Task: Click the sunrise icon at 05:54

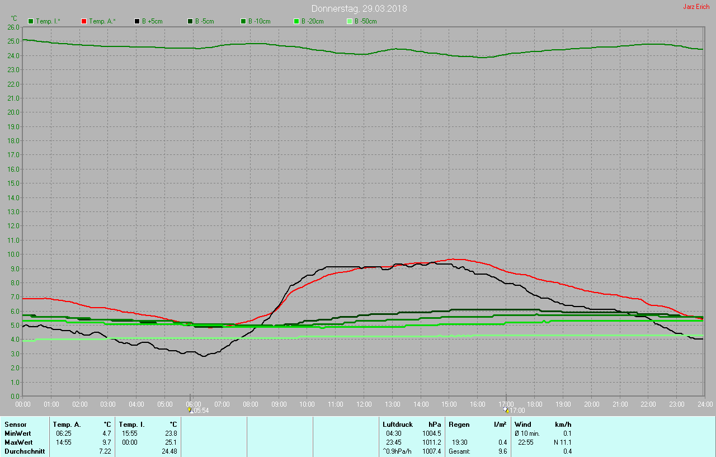Action: [x=190, y=410]
